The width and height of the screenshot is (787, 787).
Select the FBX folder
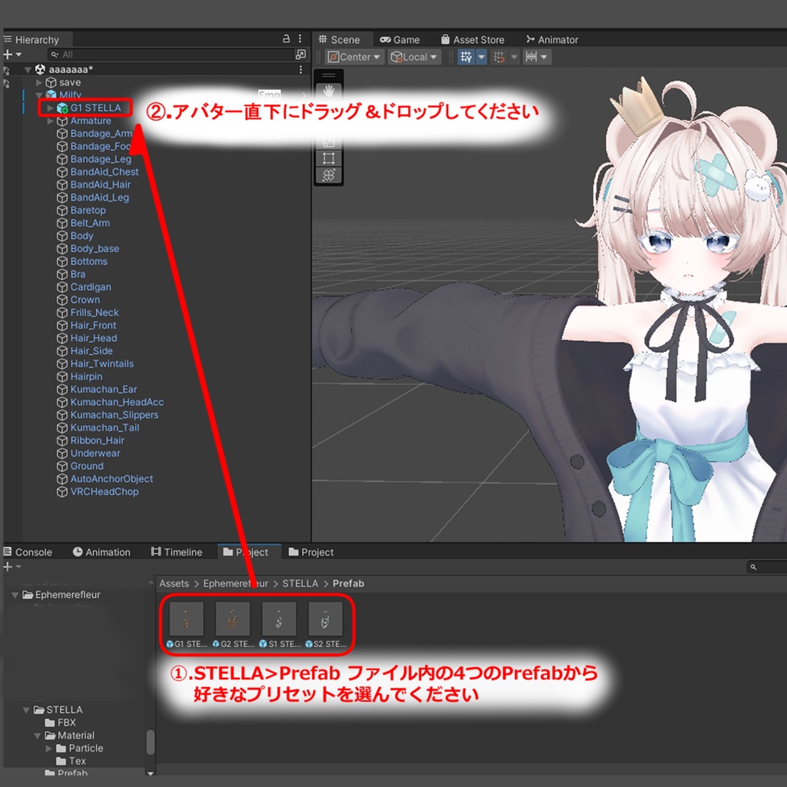(60, 722)
